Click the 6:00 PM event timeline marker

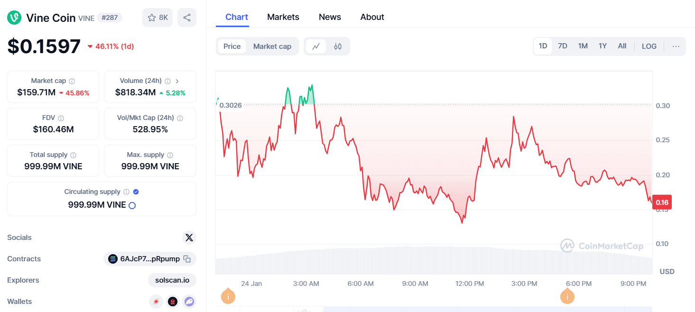tap(567, 296)
